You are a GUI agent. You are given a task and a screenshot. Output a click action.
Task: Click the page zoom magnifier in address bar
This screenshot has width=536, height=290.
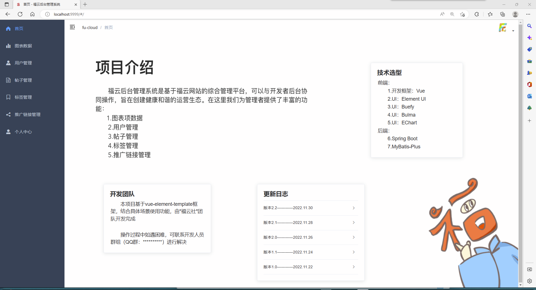[452, 14]
